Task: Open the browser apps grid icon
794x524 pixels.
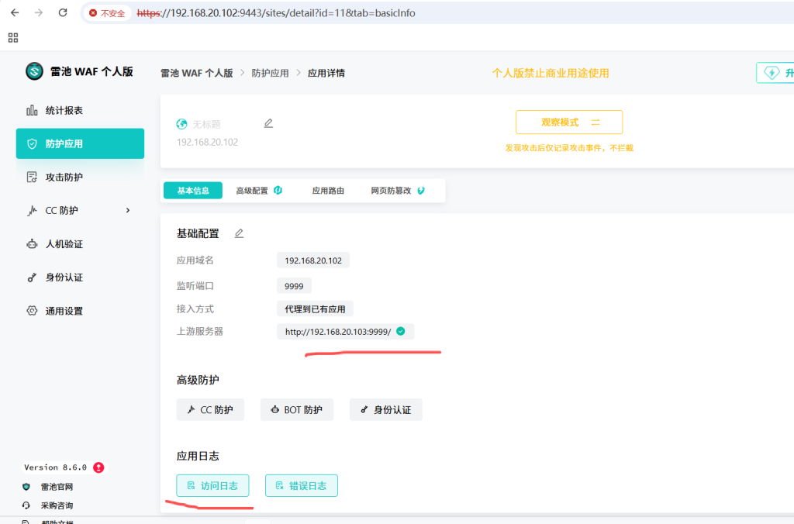Action: [12, 37]
